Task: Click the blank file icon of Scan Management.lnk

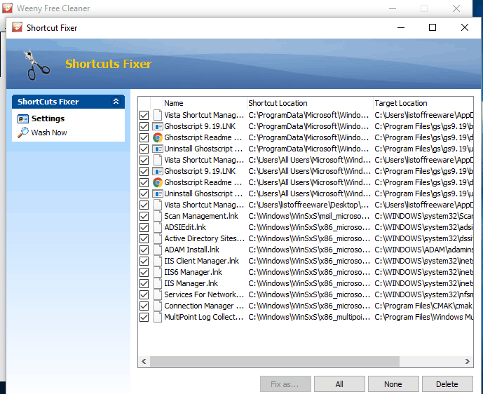Action: pyautogui.click(x=158, y=216)
